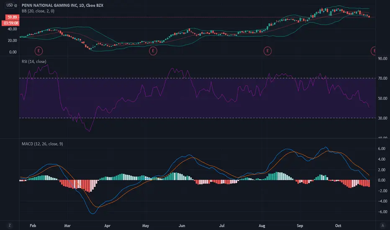Toggle the A auto-scale button at bottom-right
Image resolution: width=390 pixels, height=230 pixels.
383,225
